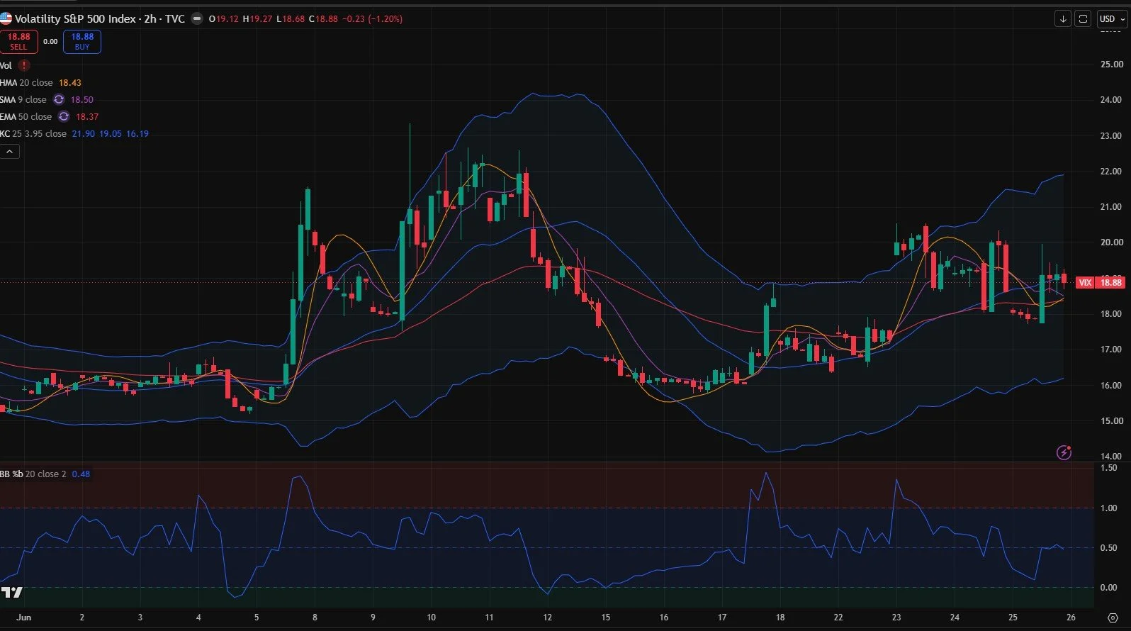Click the VIX 18.88 price axis label

[x=1101, y=283]
